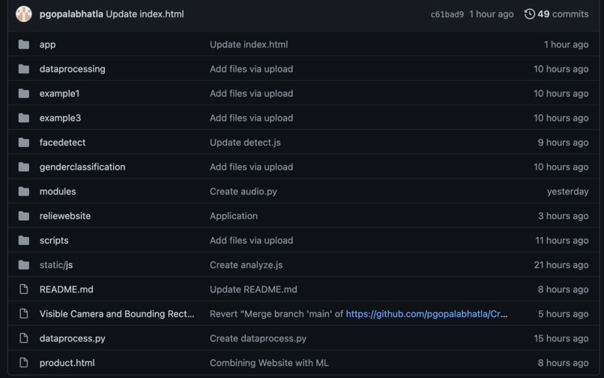This screenshot has width=604, height=378.
Task: Open the dataprocess.py file
Action: (x=73, y=339)
